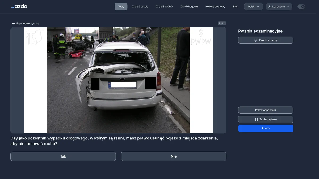319x179 pixels.
Task: Open the Jazda logo homepage
Action: [x=19, y=6]
